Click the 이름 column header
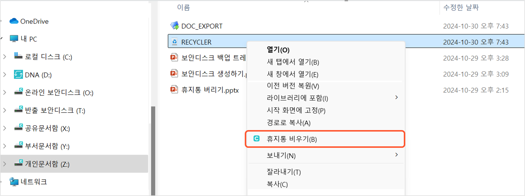The width and height of the screenshot is (525, 196). pos(183,7)
